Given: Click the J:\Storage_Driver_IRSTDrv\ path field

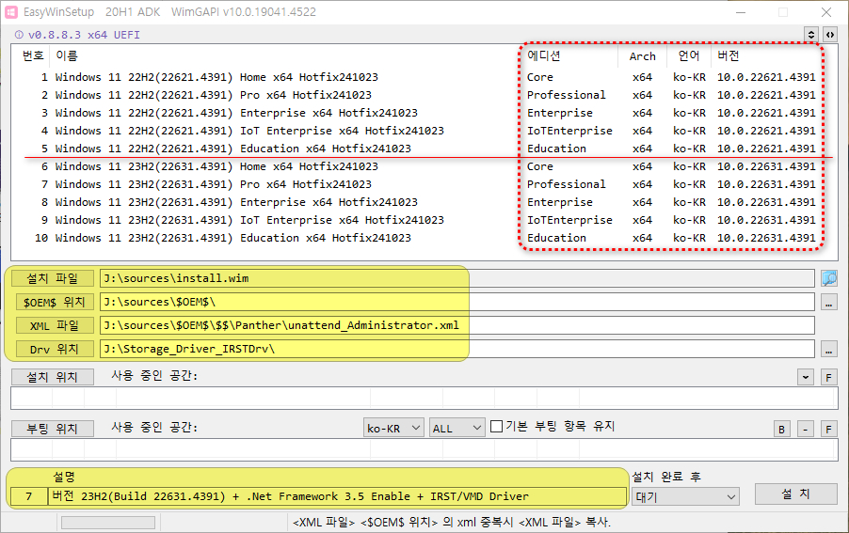Looking at the screenshot, I should click(457, 349).
